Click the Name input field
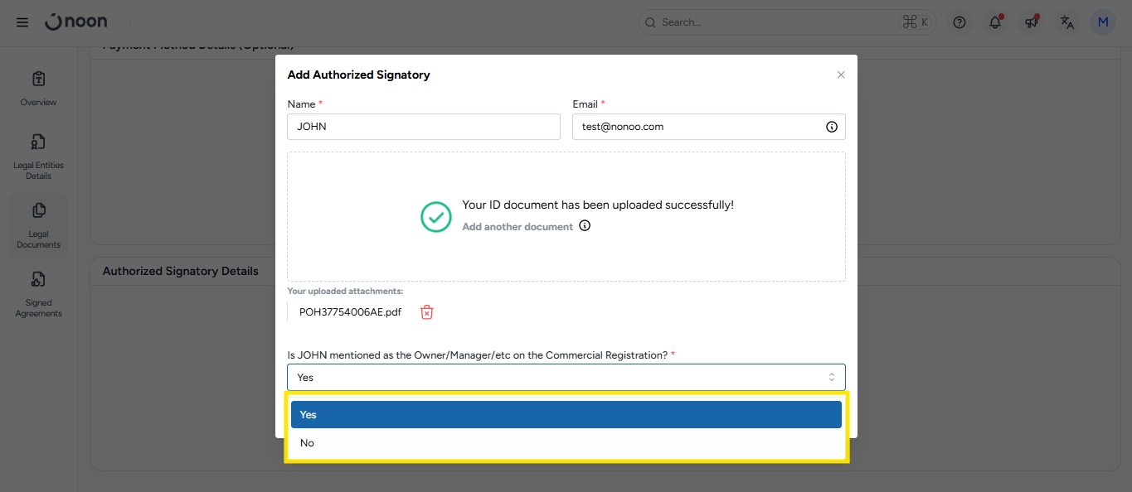1132x492 pixels. (424, 127)
